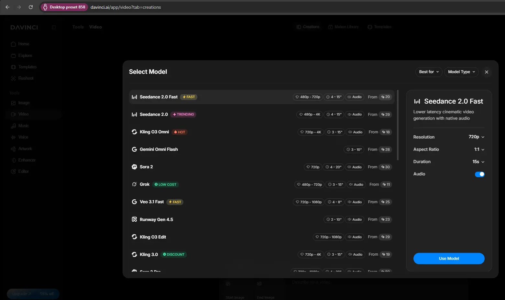Switch to the Motion Library tab
The image size is (505, 300).
[x=344, y=27]
